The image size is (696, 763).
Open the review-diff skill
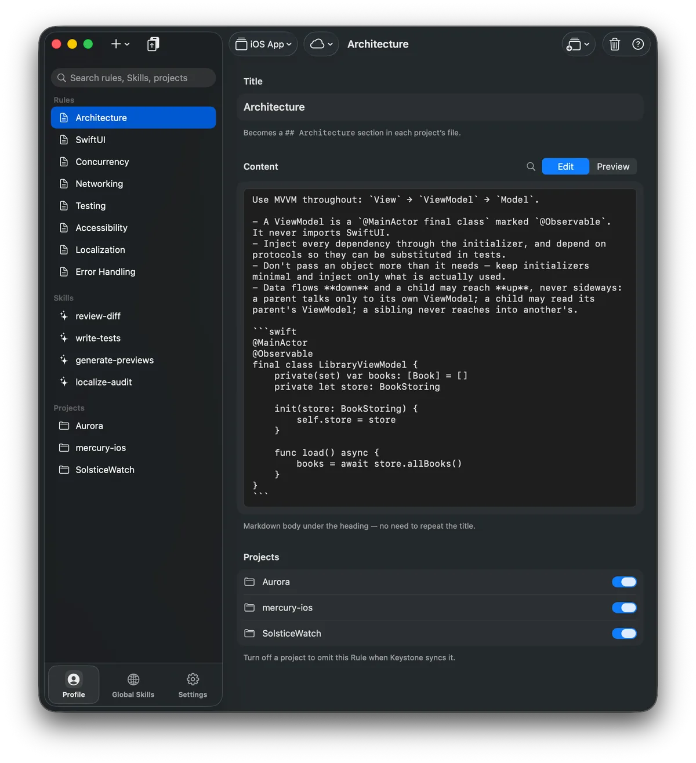133,316
